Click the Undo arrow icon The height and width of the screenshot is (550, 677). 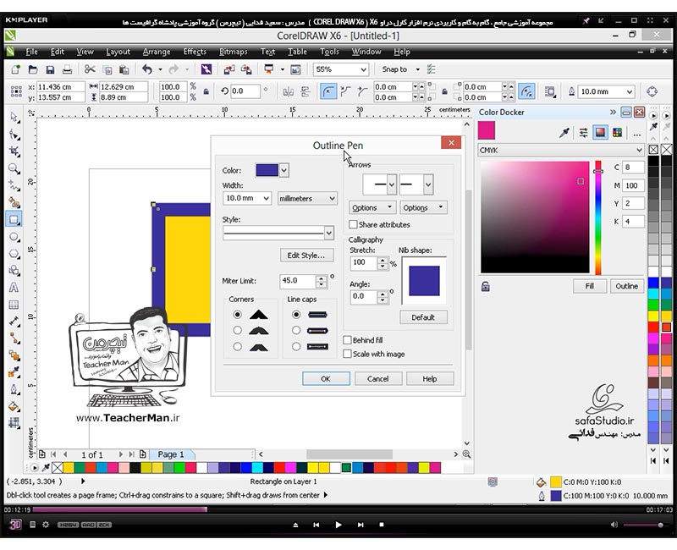tap(147, 69)
